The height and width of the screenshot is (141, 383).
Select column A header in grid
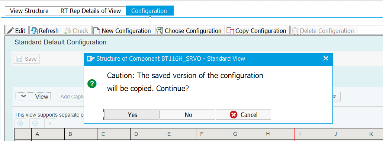click(x=48, y=134)
